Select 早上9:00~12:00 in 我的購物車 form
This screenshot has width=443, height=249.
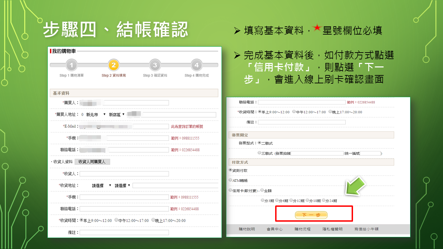(82, 220)
